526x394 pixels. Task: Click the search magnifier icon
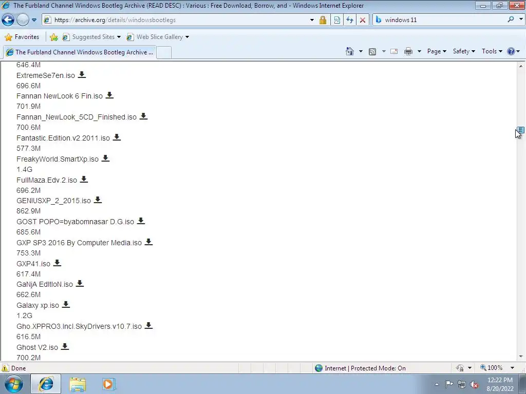511,19
